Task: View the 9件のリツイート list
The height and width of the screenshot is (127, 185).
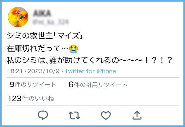Action: [33, 85]
